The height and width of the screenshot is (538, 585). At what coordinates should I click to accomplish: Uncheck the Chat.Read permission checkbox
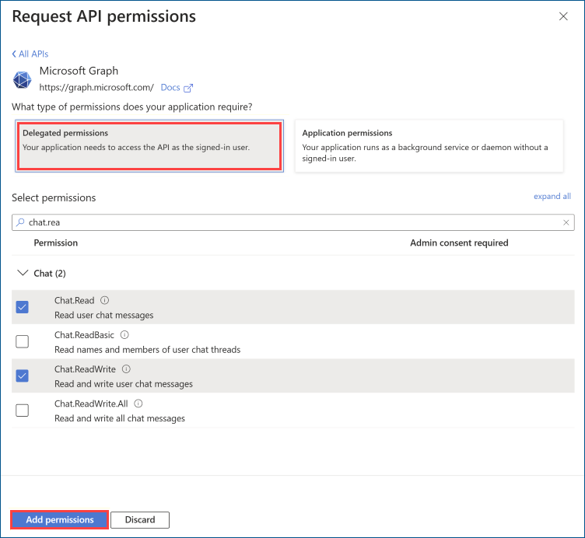coord(23,307)
